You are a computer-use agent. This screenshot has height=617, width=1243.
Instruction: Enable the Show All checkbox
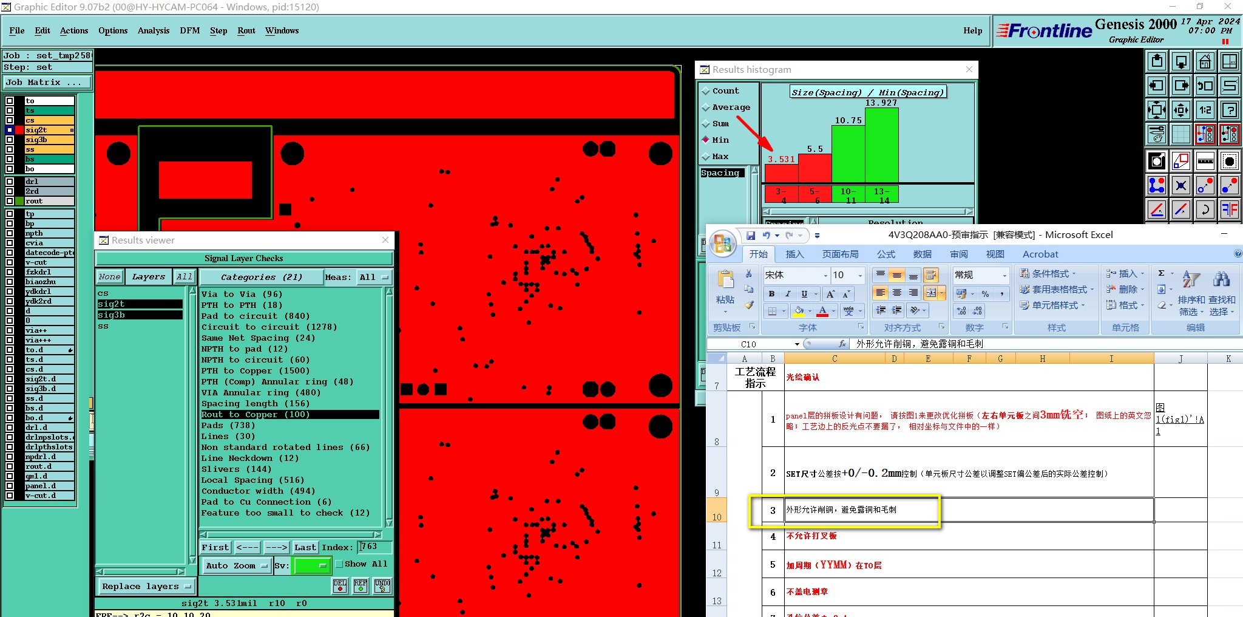point(339,564)
